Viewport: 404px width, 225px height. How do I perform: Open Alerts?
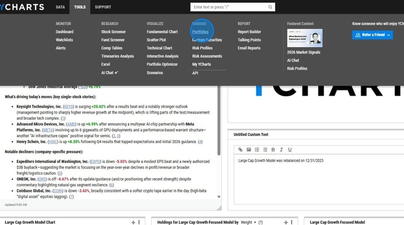tap(61, 48)
